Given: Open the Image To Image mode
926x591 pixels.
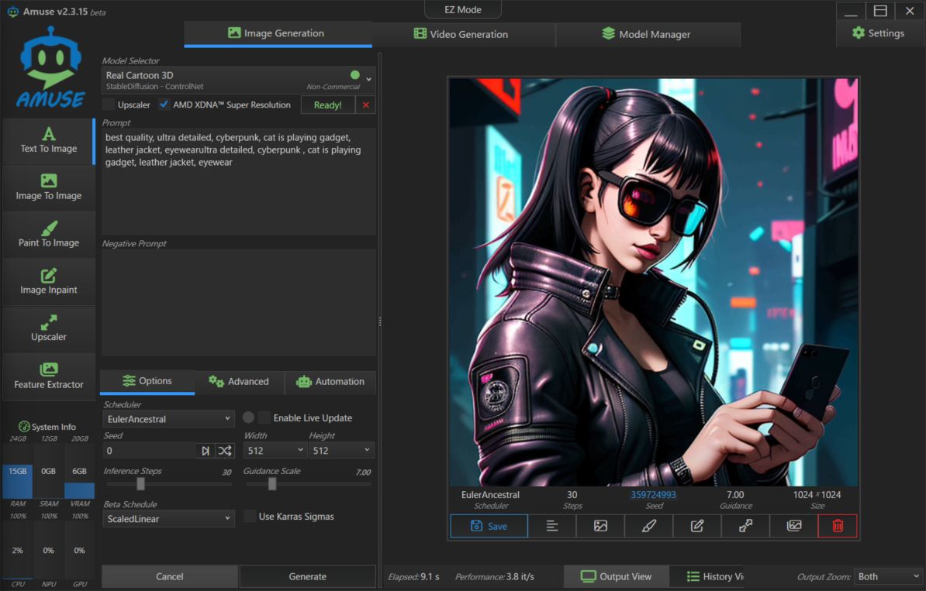Looking at the screenshot, I should point(49,187).
